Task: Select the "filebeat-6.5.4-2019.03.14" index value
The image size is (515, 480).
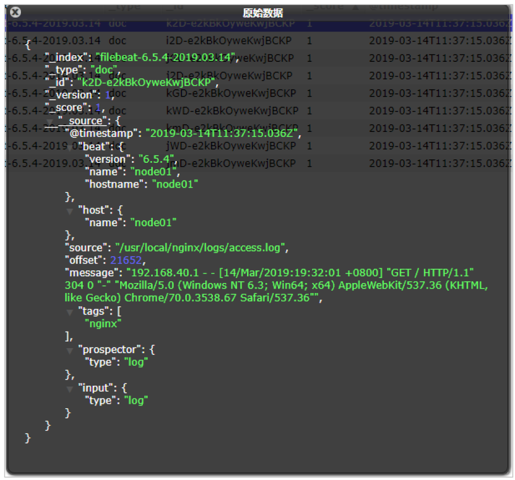Action: pyautogui.click(x=165, y=57)
